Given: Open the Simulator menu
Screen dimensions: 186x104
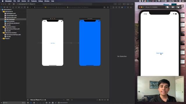Looking at the screenshot, I should (8, 1).
